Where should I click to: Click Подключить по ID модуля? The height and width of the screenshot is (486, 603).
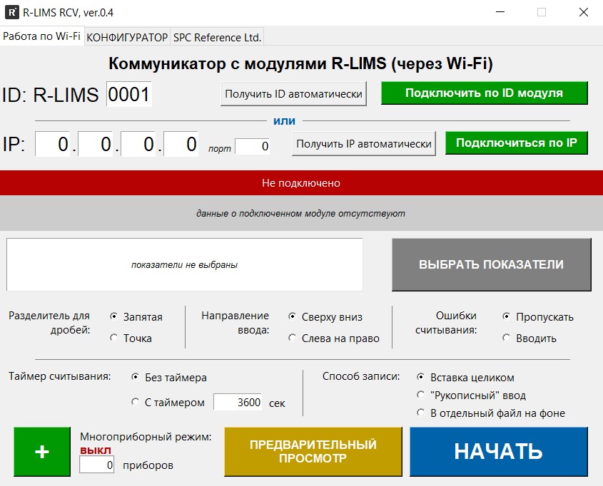(484, 93)
